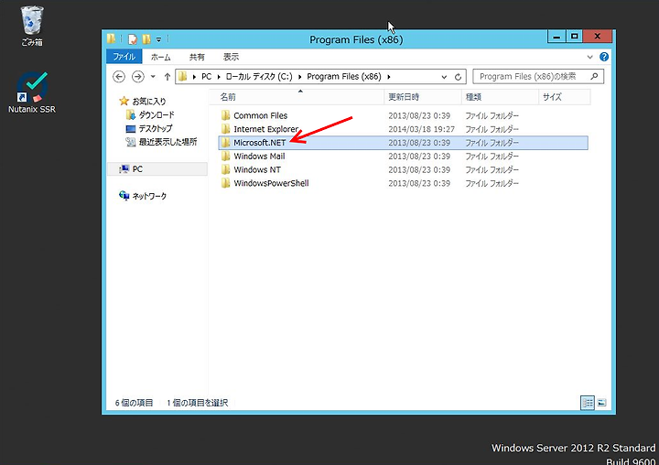Open ダウンロード in the navigation pane
This screenshot has height=465, width=659.
click(x=157, y=114)
